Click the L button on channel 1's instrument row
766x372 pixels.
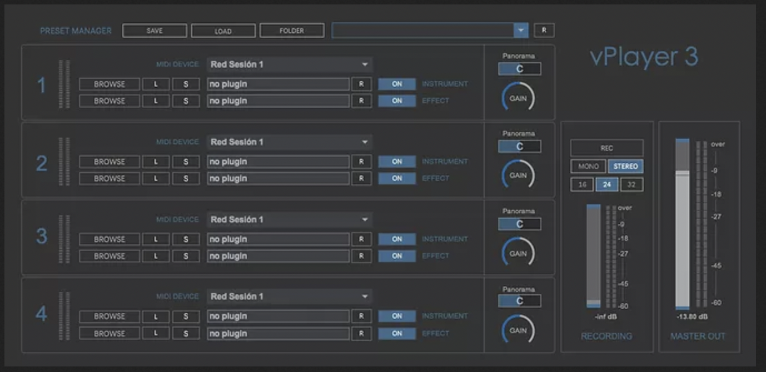[x=156, y=84]
